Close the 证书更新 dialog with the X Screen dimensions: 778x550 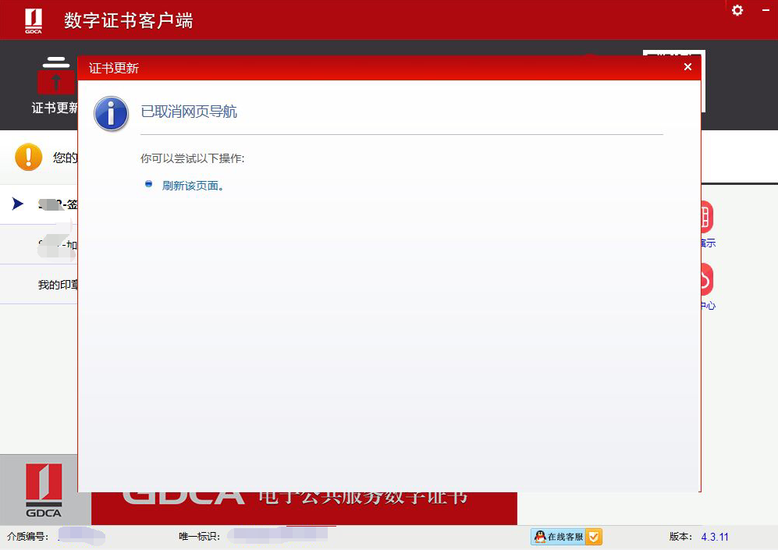(x=687, y=67)
